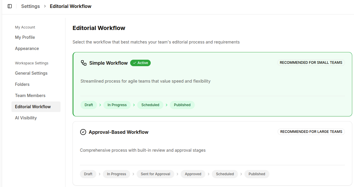Switch to the AI Visibility section
Viewport: 354px width, 187px height.
[x=26, y=118]
